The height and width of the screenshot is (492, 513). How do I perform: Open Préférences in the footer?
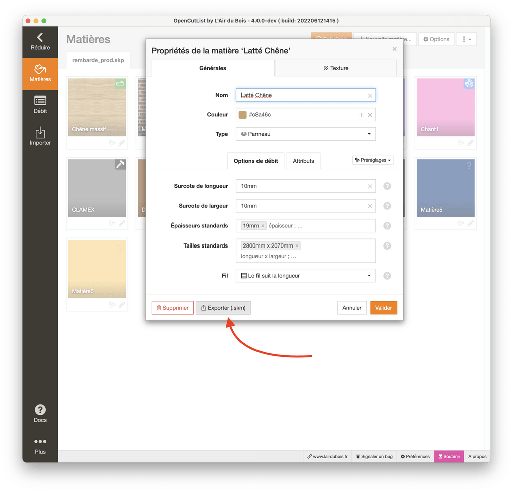415,456
